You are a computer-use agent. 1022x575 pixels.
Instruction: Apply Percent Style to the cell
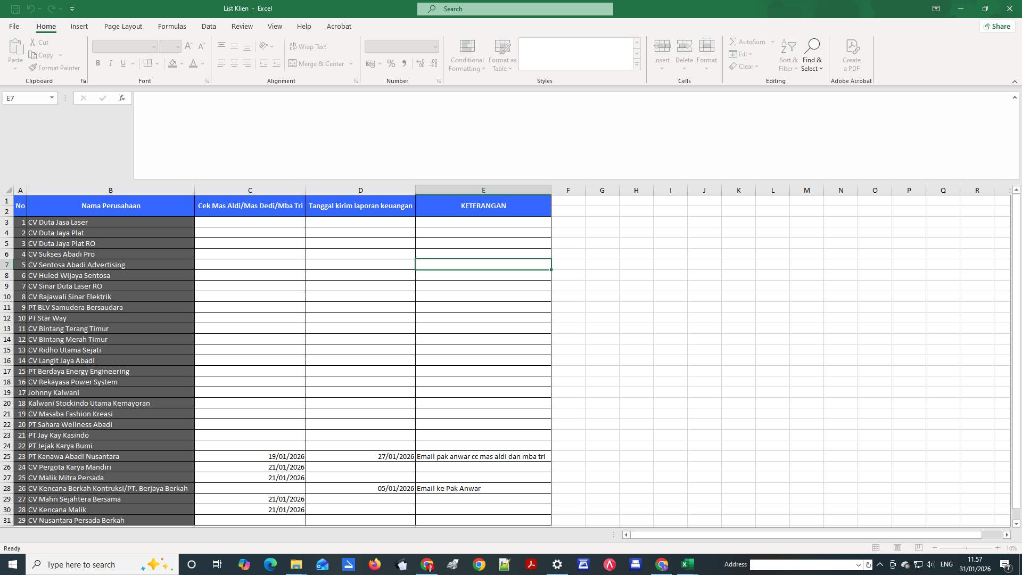(391, 63)
